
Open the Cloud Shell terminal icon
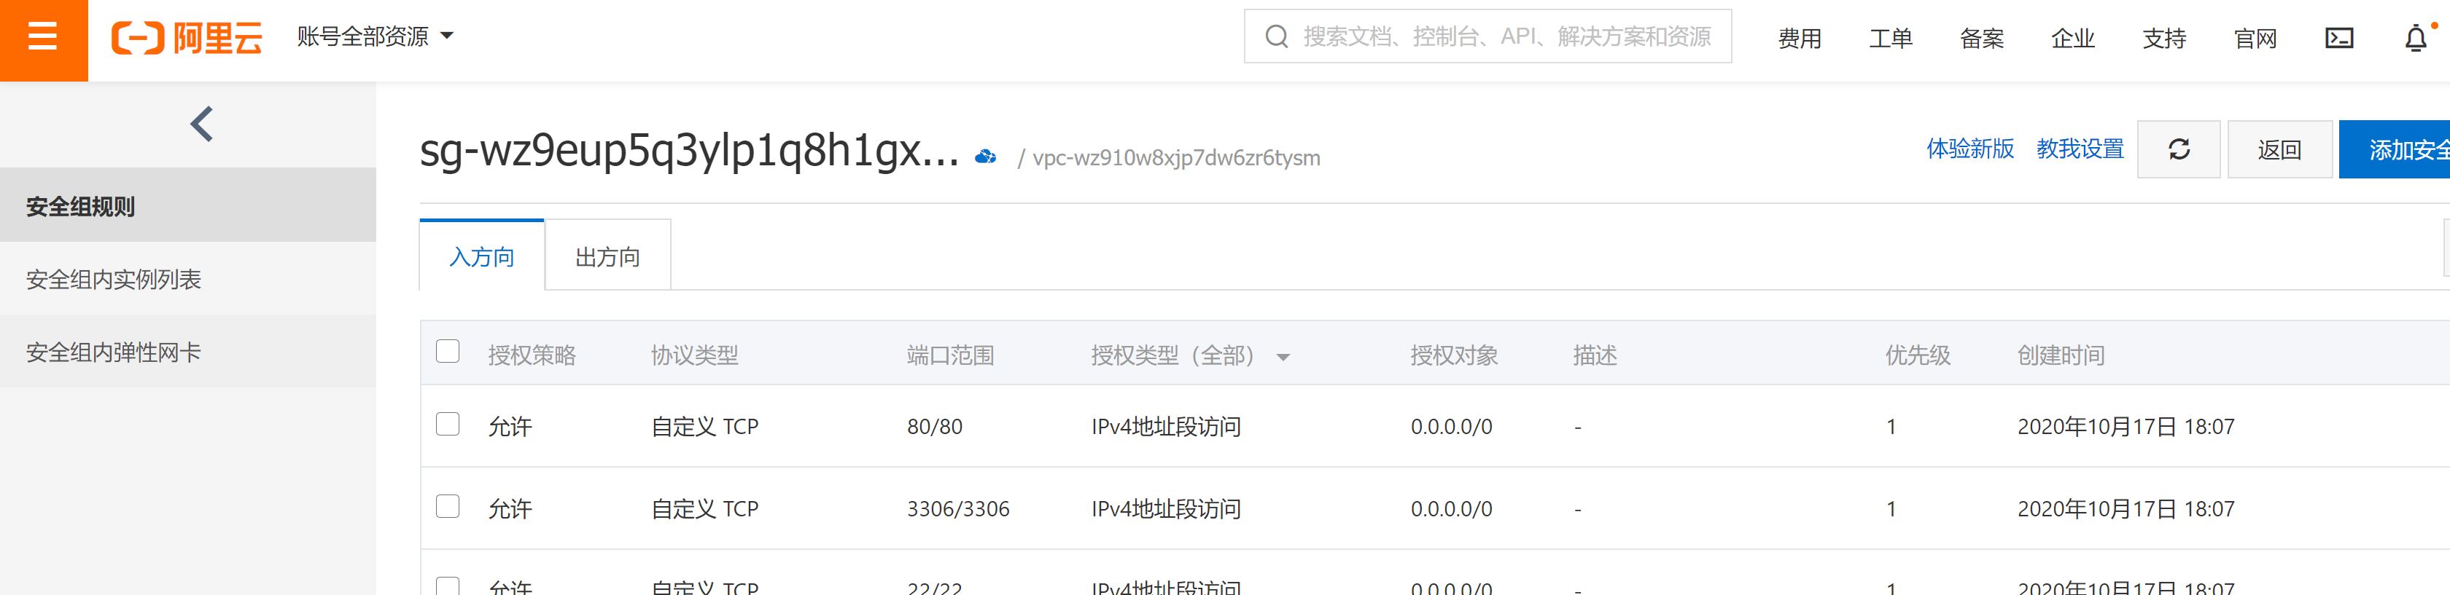(2338, 38)
